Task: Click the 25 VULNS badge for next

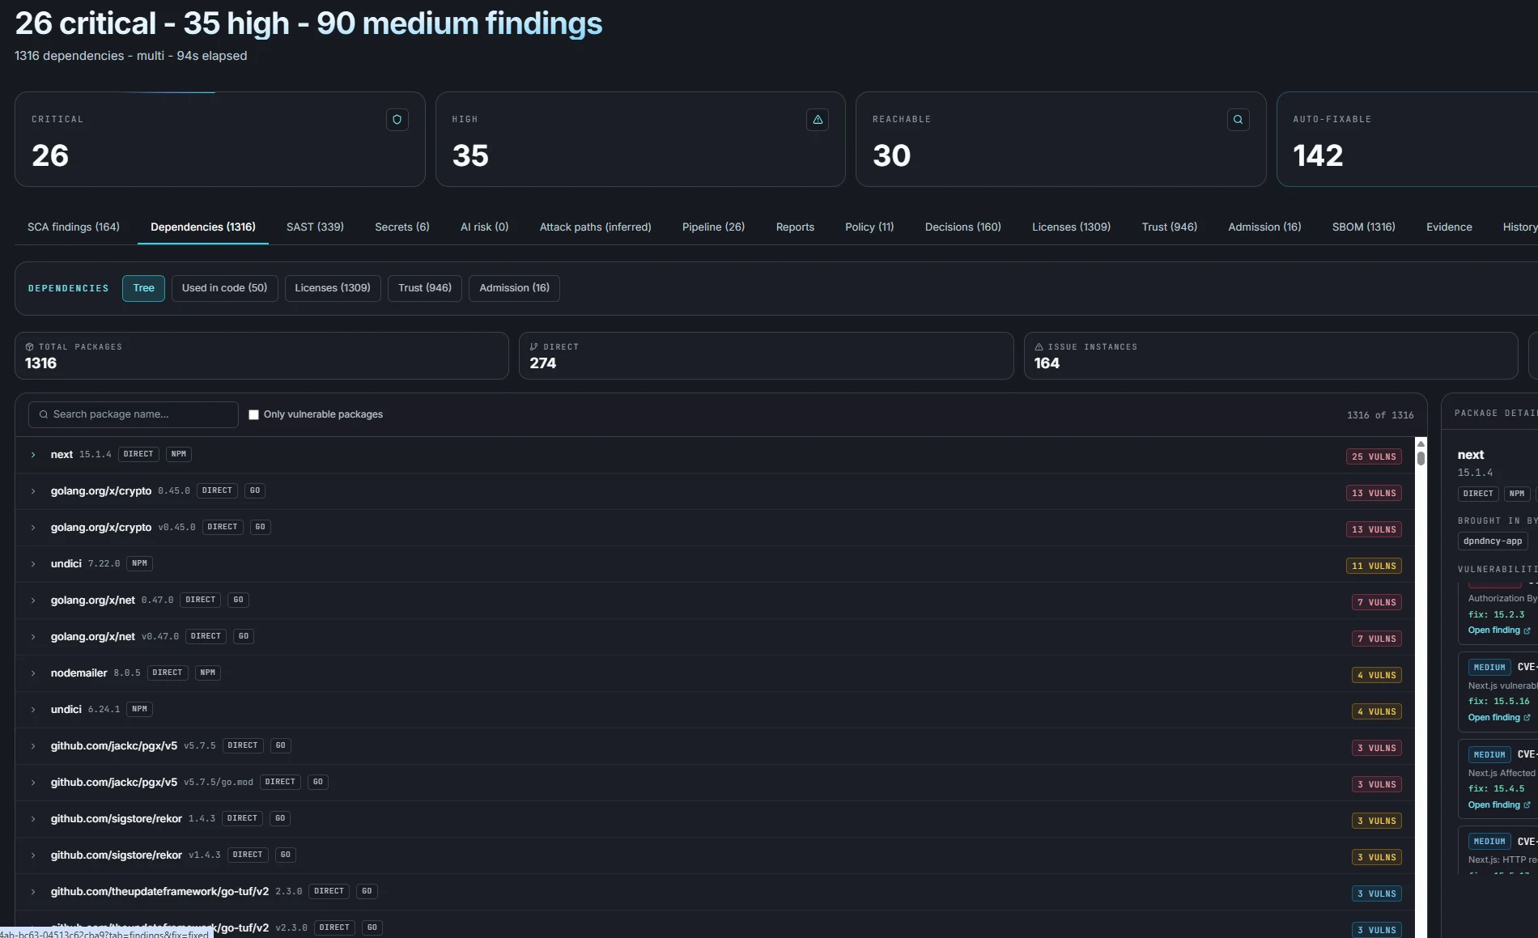Action: 1374,456
